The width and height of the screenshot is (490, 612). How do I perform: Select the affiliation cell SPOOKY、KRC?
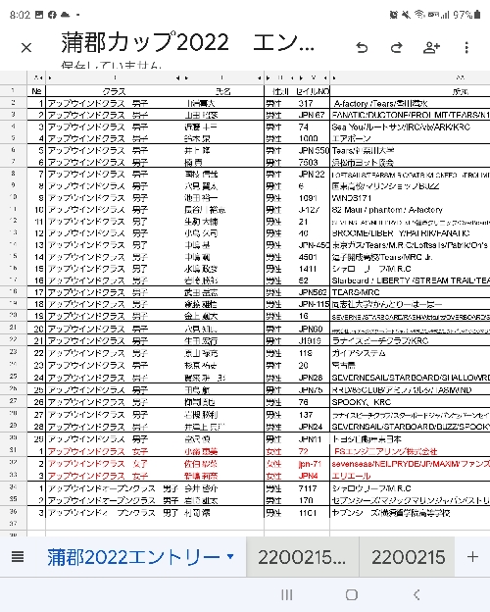[410, 402]
